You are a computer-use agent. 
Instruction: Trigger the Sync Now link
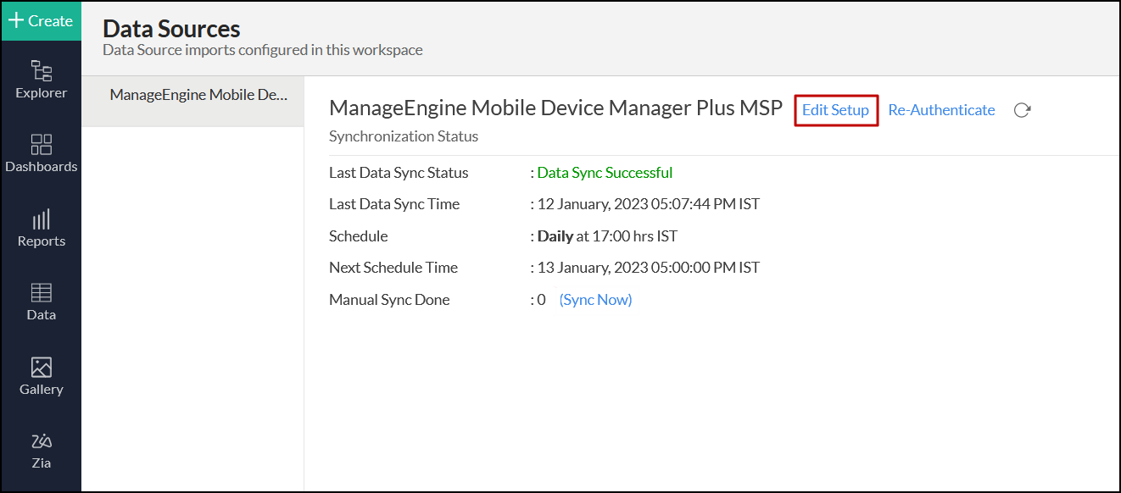[595, 300]
